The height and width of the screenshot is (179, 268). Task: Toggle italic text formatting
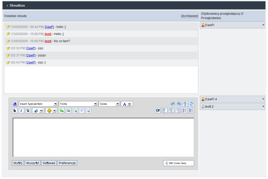coord(21,111)
